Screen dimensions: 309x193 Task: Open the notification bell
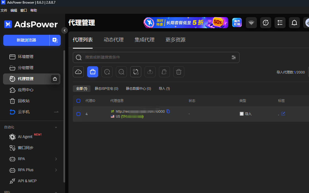pos(294,23)
